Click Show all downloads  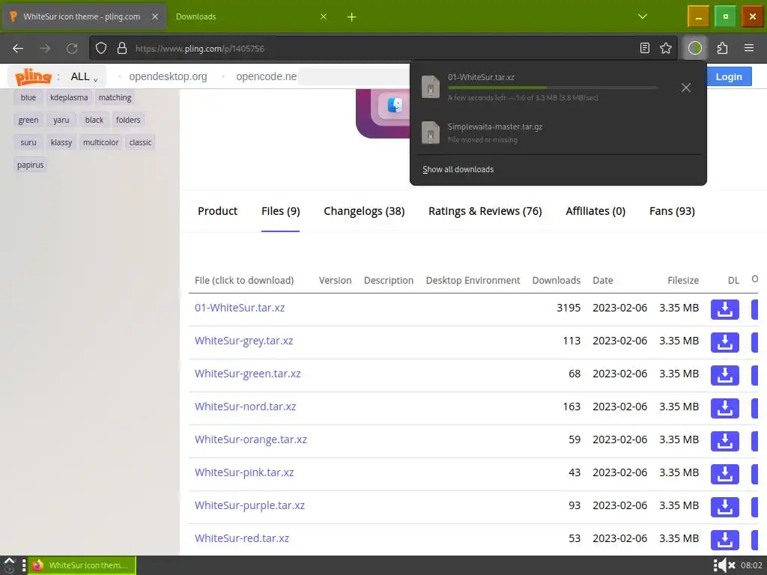458,169
